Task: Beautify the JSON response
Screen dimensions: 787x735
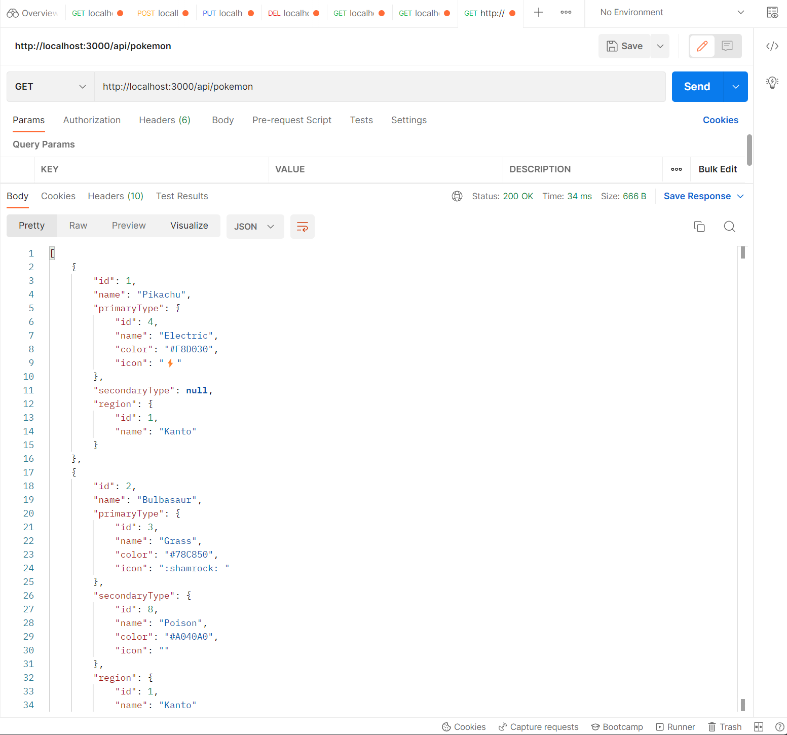Action: tap(302, 227)
